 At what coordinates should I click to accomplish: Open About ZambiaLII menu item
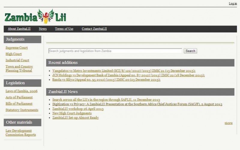coord(19,29)
